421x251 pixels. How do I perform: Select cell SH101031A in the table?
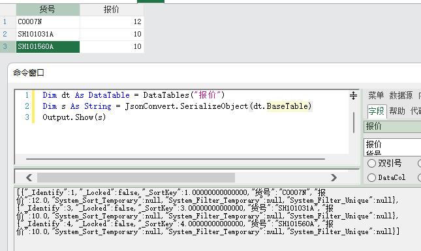(x=48, y=34)
